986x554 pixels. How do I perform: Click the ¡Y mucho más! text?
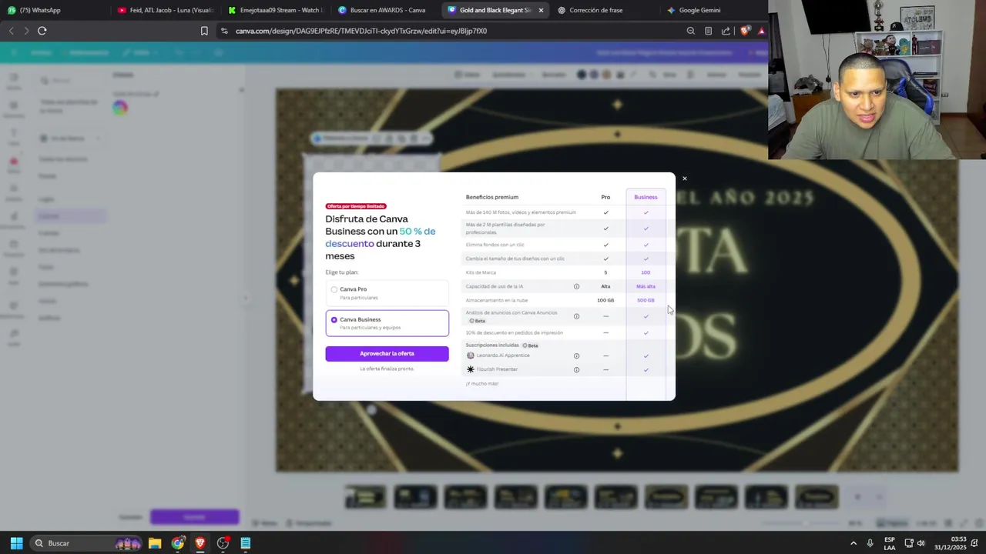click(482, 383)
